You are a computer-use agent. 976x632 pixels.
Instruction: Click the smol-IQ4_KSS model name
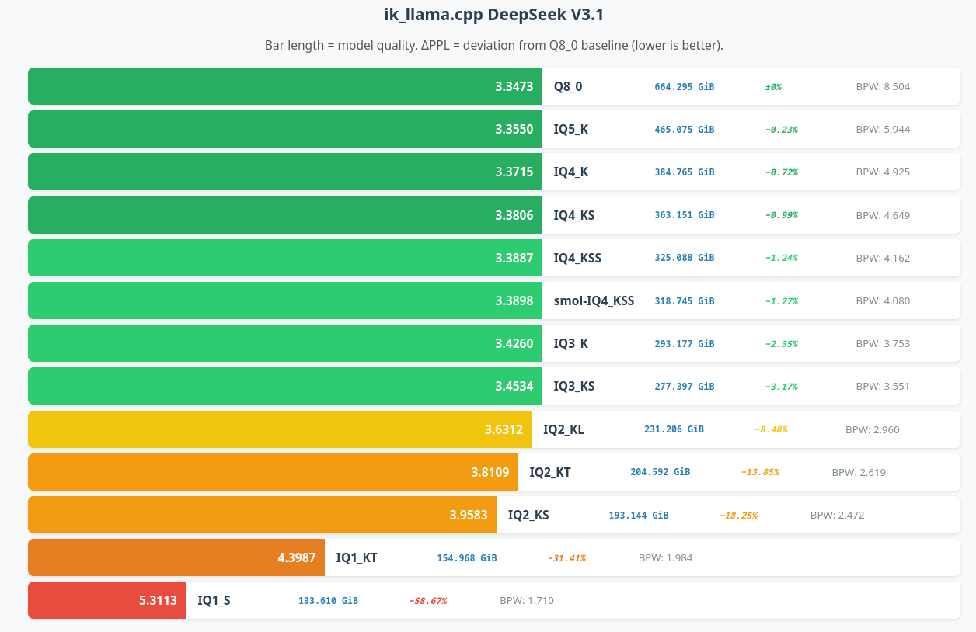[x=594, y=300]
